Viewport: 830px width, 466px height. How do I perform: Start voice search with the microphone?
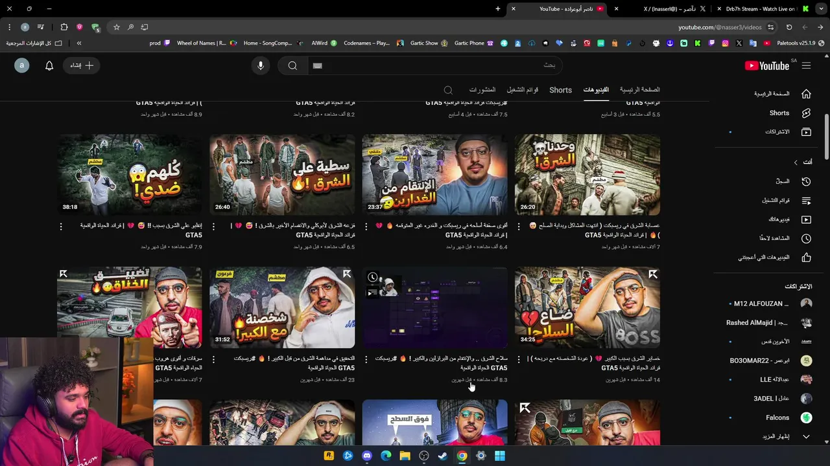(x=261, y=65)
